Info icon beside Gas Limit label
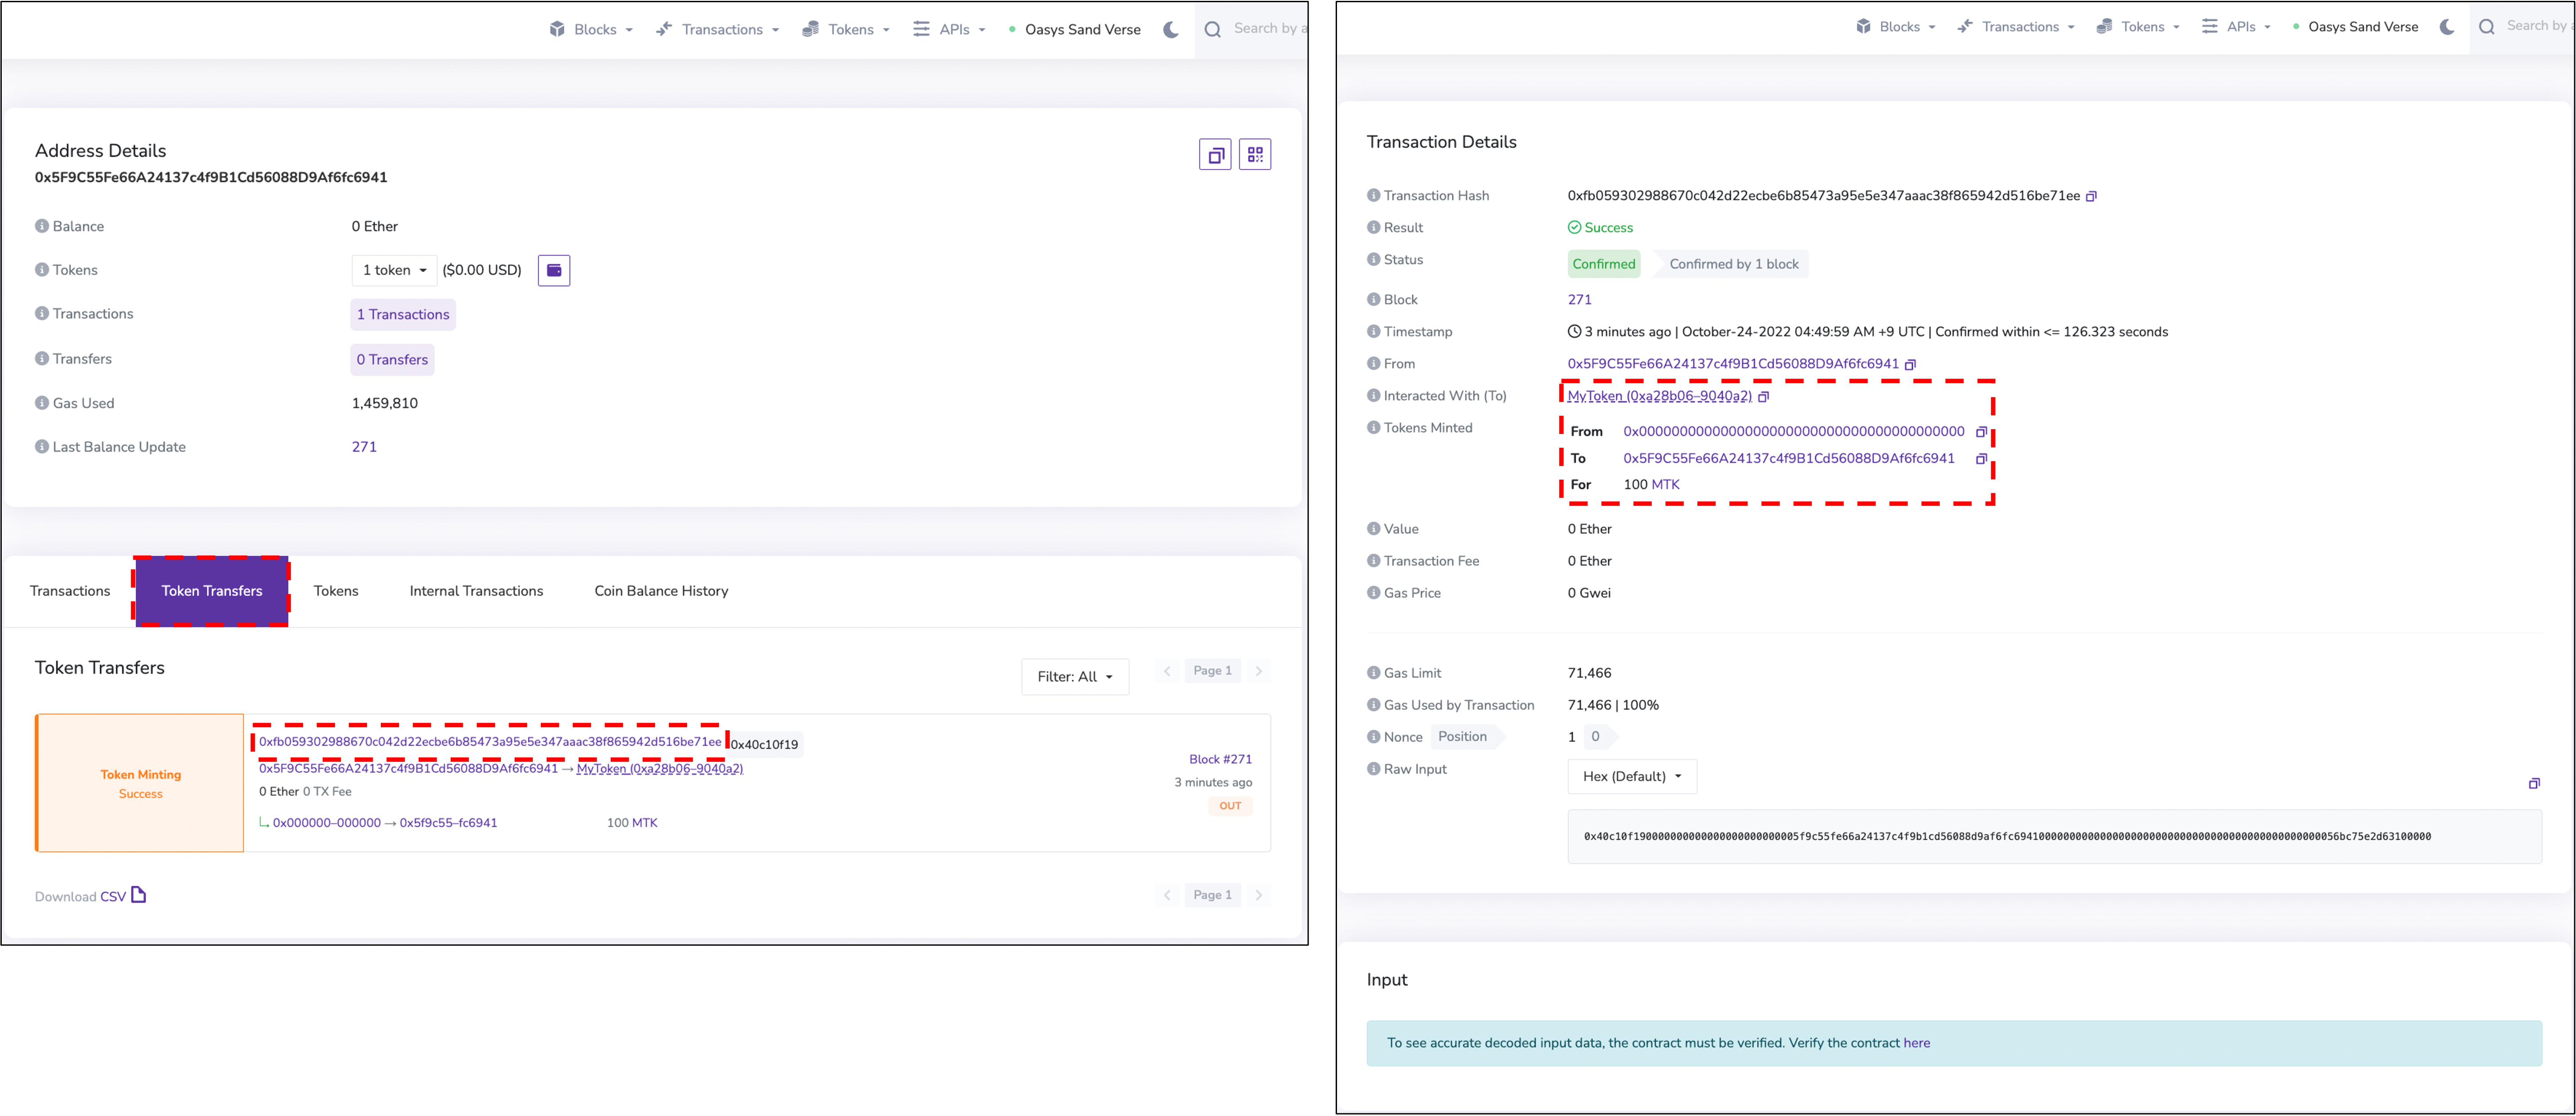The height and width of the screenshot is (1116, 2576). coord(1374,674)
